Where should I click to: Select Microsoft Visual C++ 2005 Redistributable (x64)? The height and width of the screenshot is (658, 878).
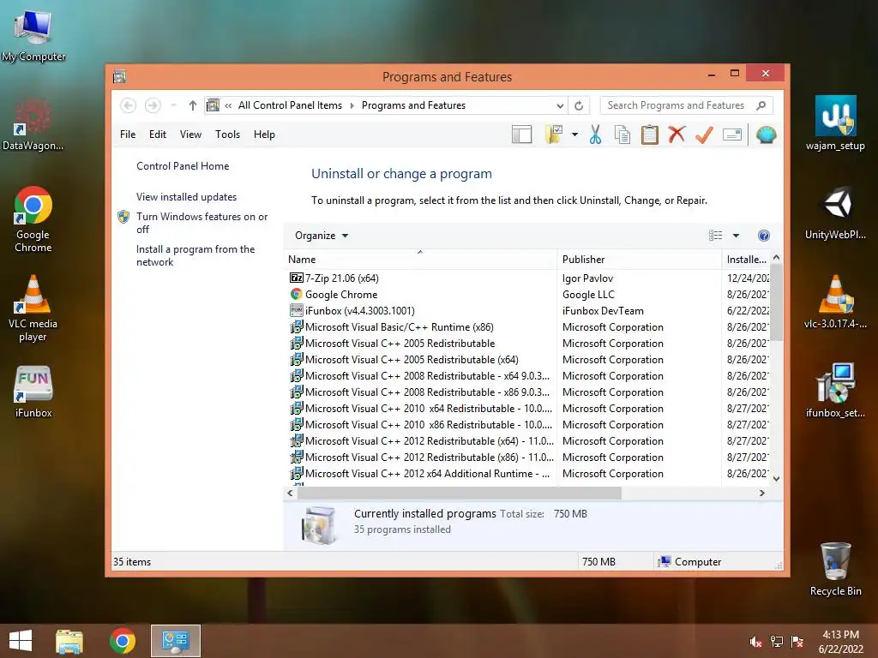coord(412,360)
